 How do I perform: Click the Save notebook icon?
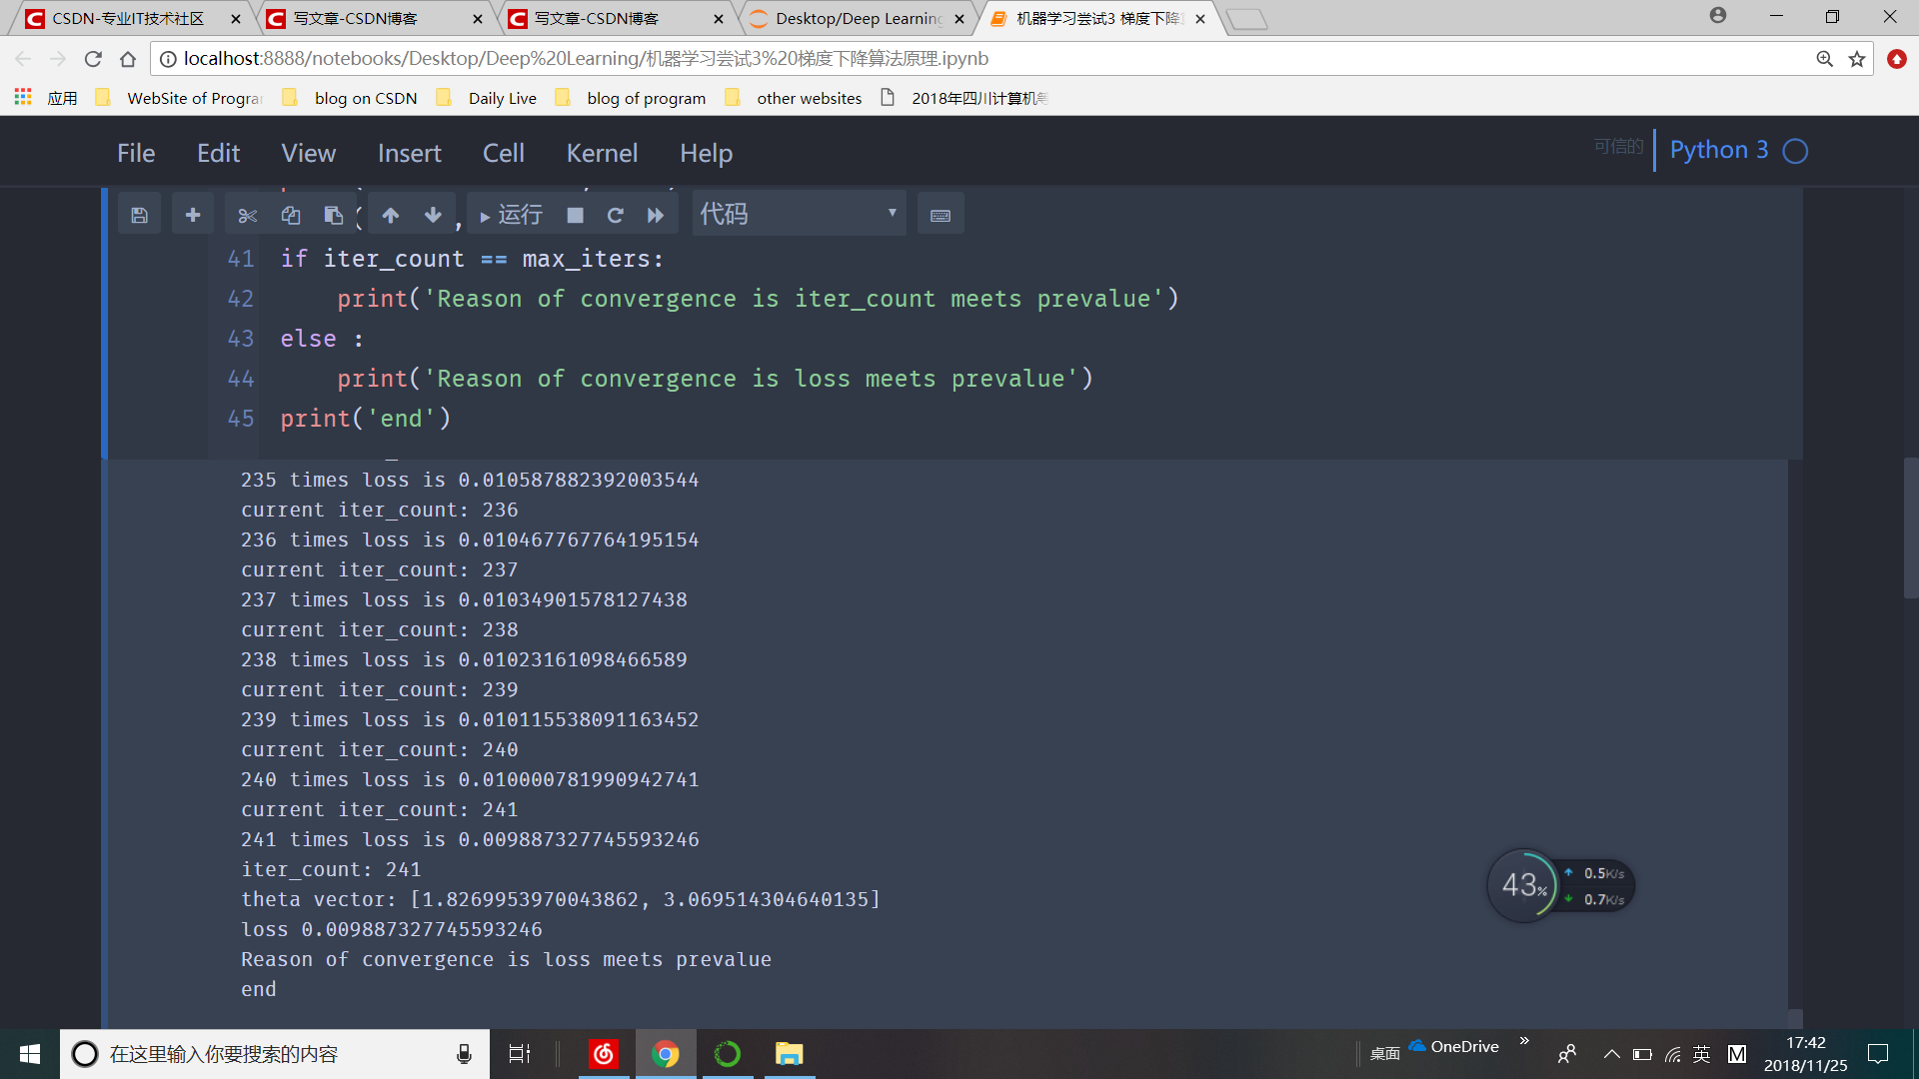pos(140,215)
